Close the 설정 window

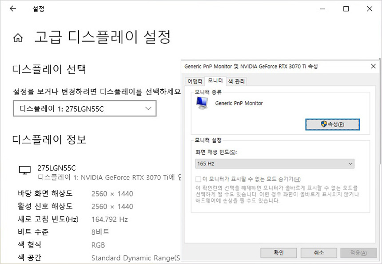(x=370, y=9)
